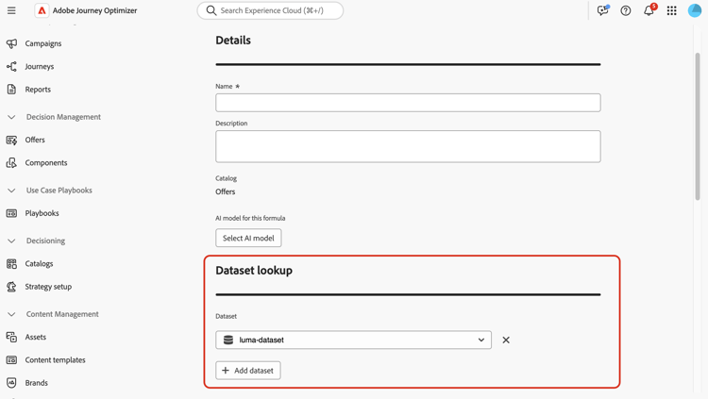The width and height of the screenshot is (708, 399).
Task: Go to Campaigns in sidebar
Action: [x=42, y=43]
